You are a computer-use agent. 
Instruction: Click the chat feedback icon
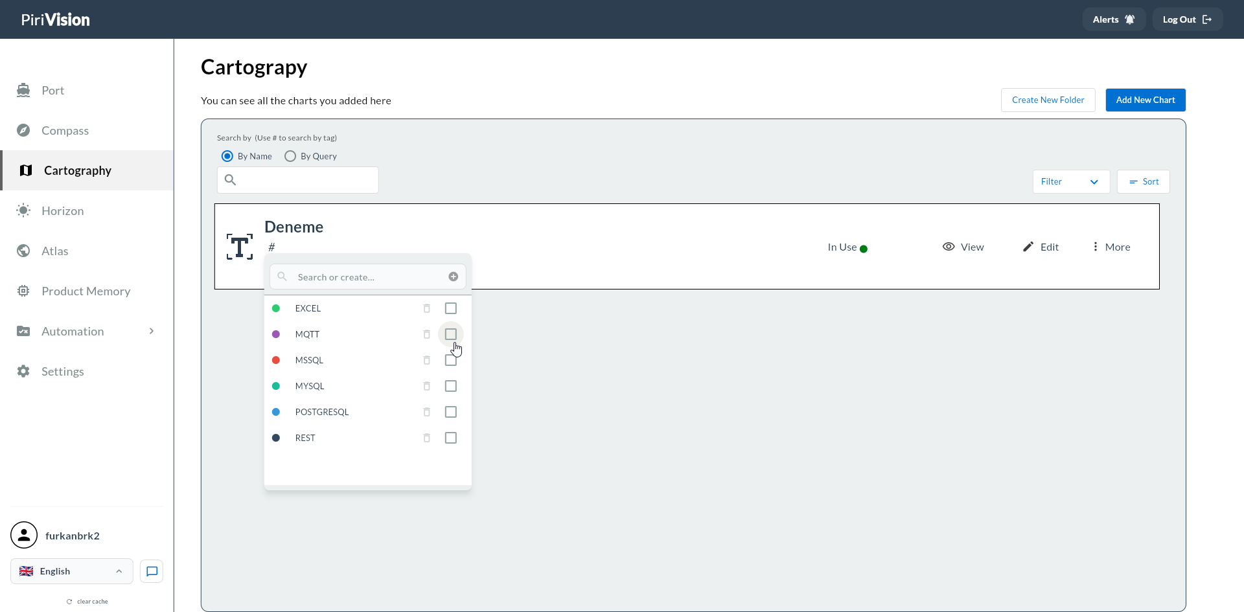coord(152,571)
